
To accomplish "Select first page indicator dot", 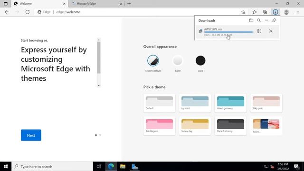I will (x=96, y=135).
